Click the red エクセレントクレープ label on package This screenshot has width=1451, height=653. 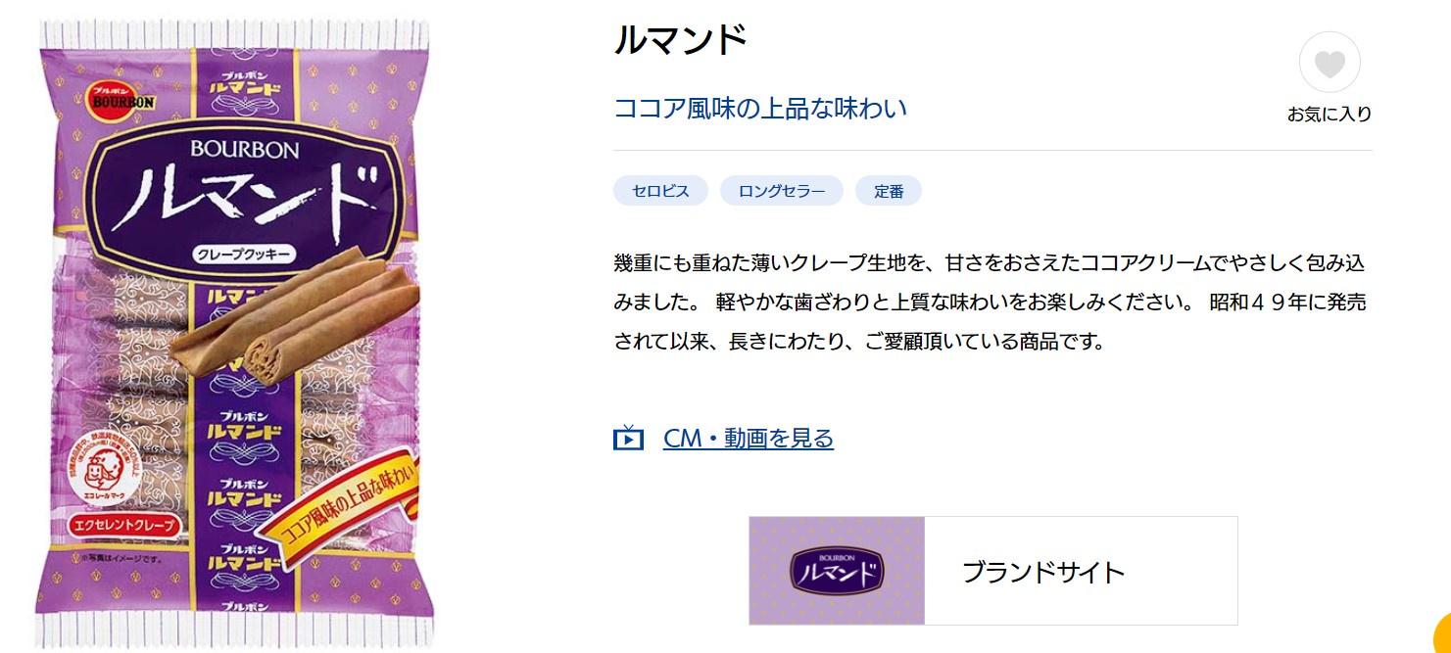click(125, 527)
